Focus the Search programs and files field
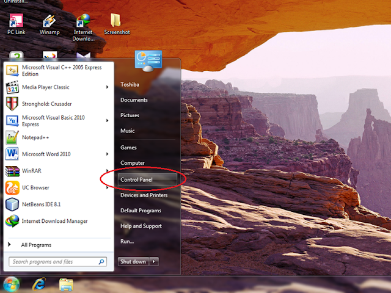391x293 pixels. click(x=58, y=262)
